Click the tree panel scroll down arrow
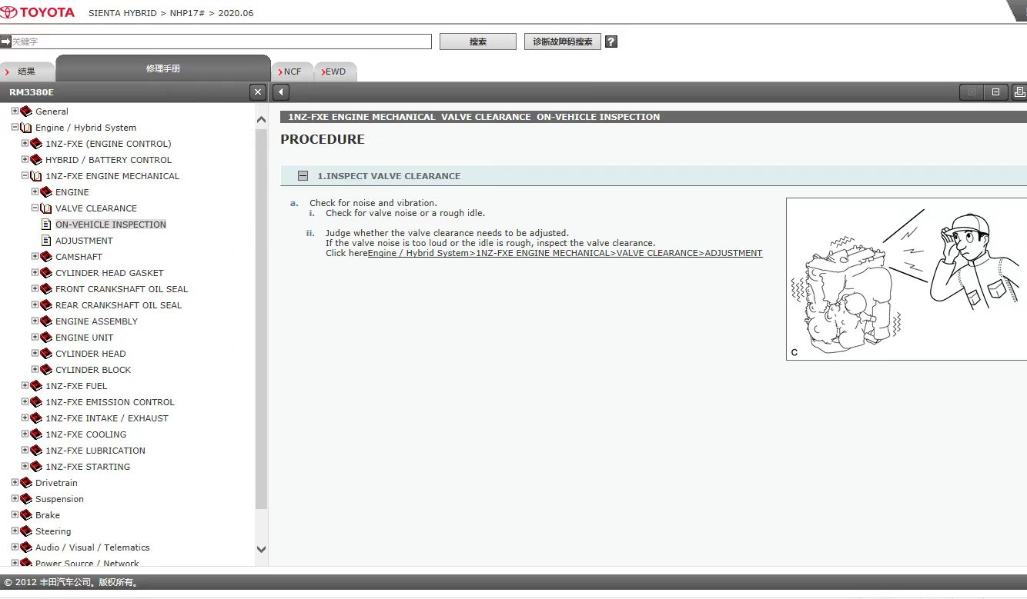 [x=261, y=549]
